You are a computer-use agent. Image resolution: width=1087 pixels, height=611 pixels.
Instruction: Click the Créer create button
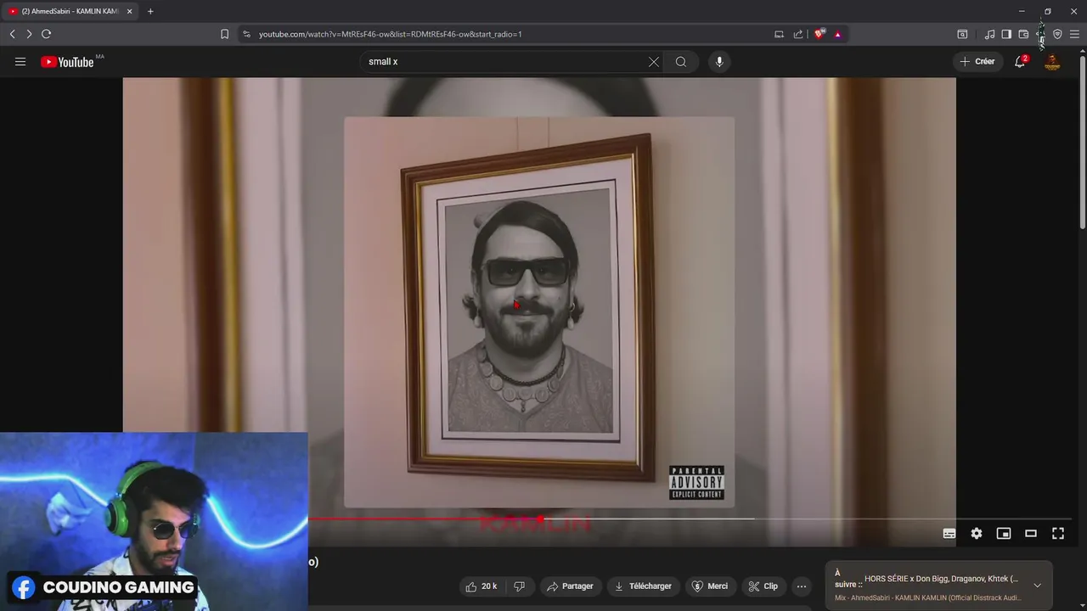977,62
